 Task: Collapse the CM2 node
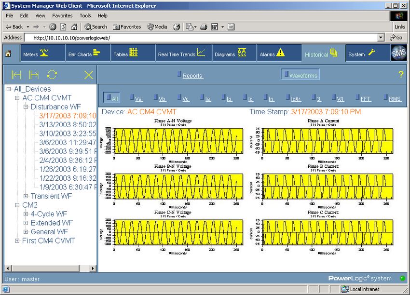17,205
